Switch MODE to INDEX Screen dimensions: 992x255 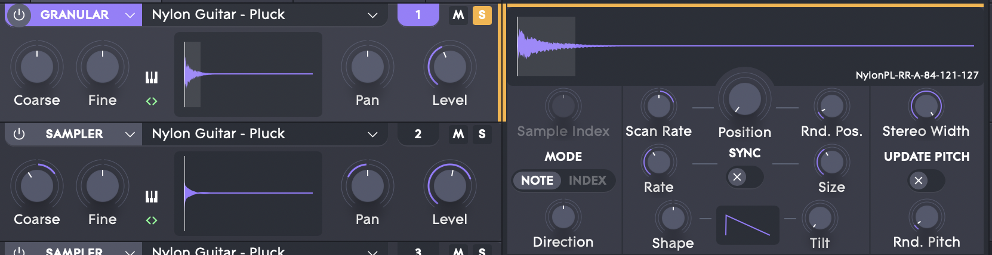[587, 181]
